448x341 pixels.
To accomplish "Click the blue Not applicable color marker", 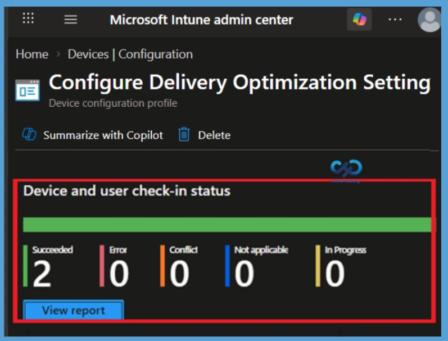I will pos(228,266).
